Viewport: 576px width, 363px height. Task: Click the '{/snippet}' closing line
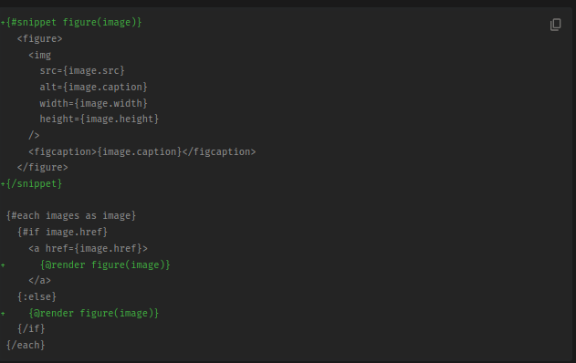point(34,183)
